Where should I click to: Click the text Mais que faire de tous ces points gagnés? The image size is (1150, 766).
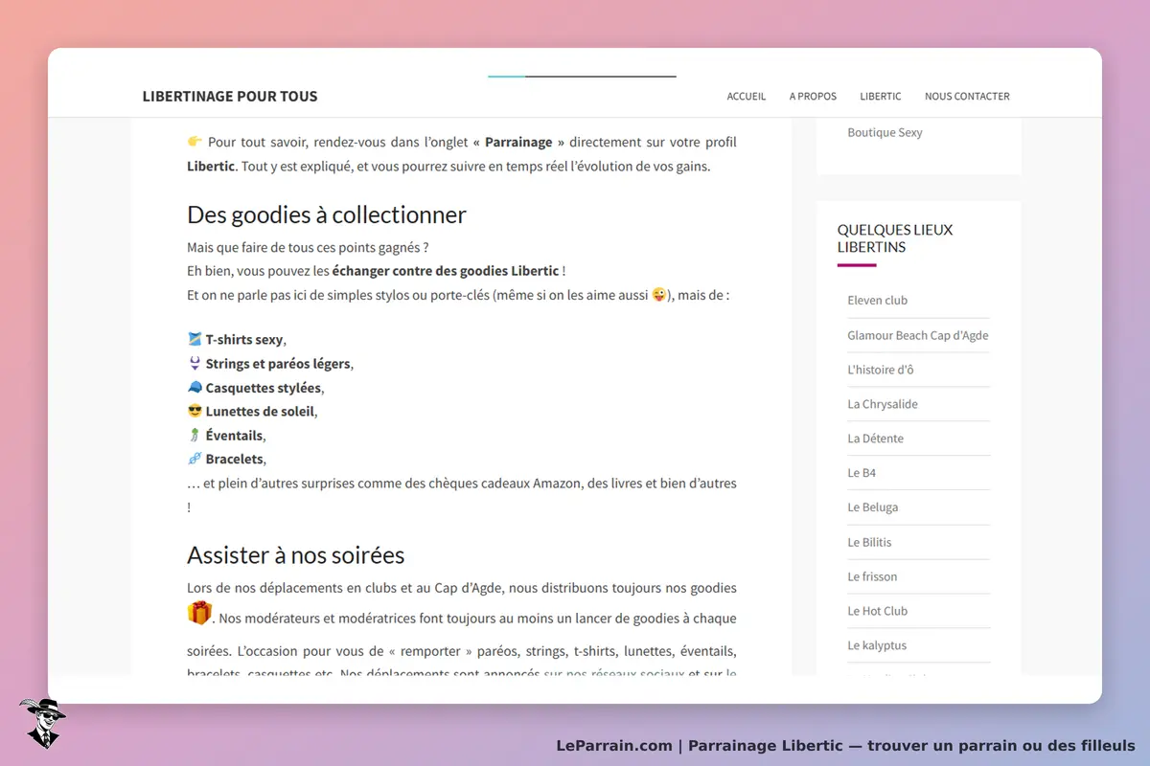[x=308, y=247]
